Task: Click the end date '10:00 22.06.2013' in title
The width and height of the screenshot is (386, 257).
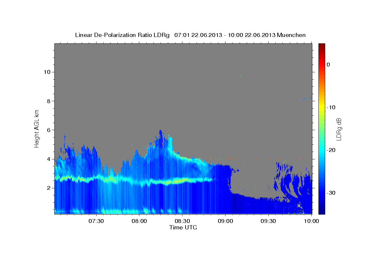Action: 252,35
